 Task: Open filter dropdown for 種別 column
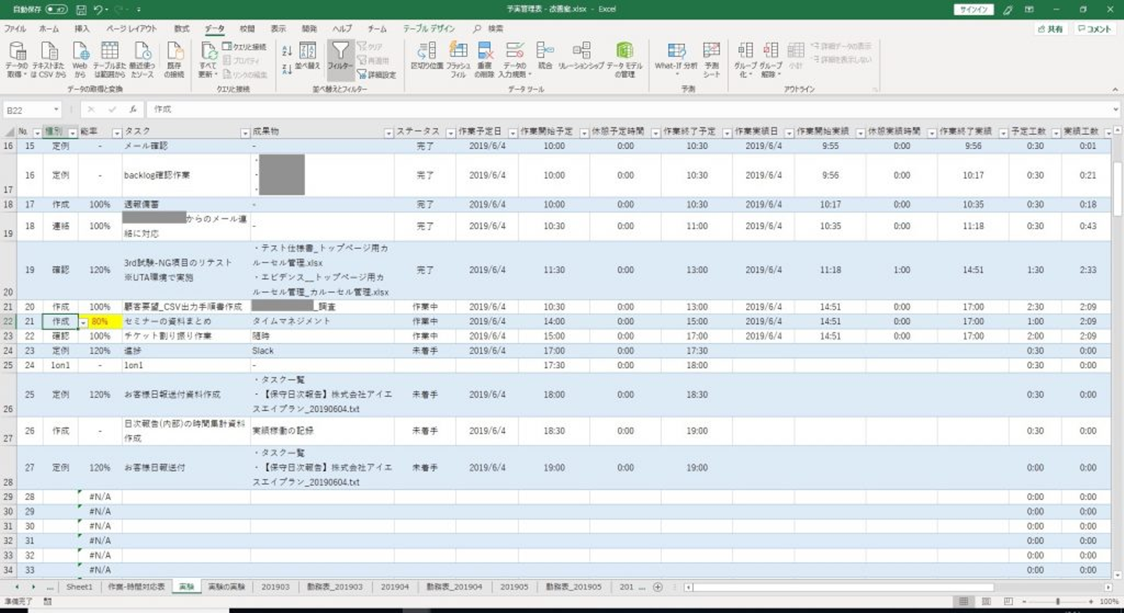point(73,133)
